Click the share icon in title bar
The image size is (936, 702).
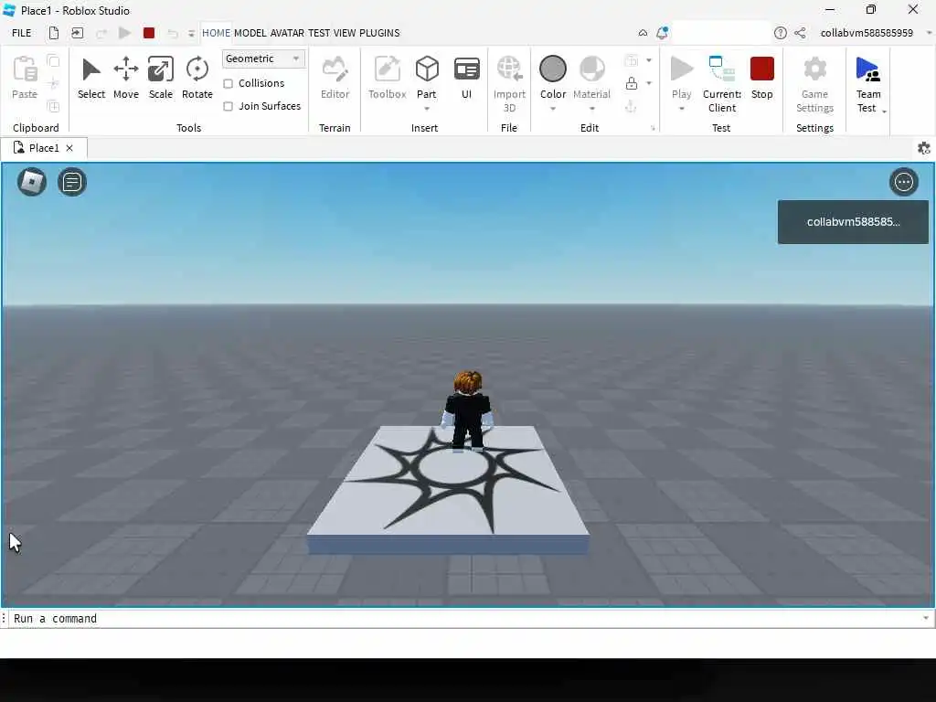click(x=800, y=33)
